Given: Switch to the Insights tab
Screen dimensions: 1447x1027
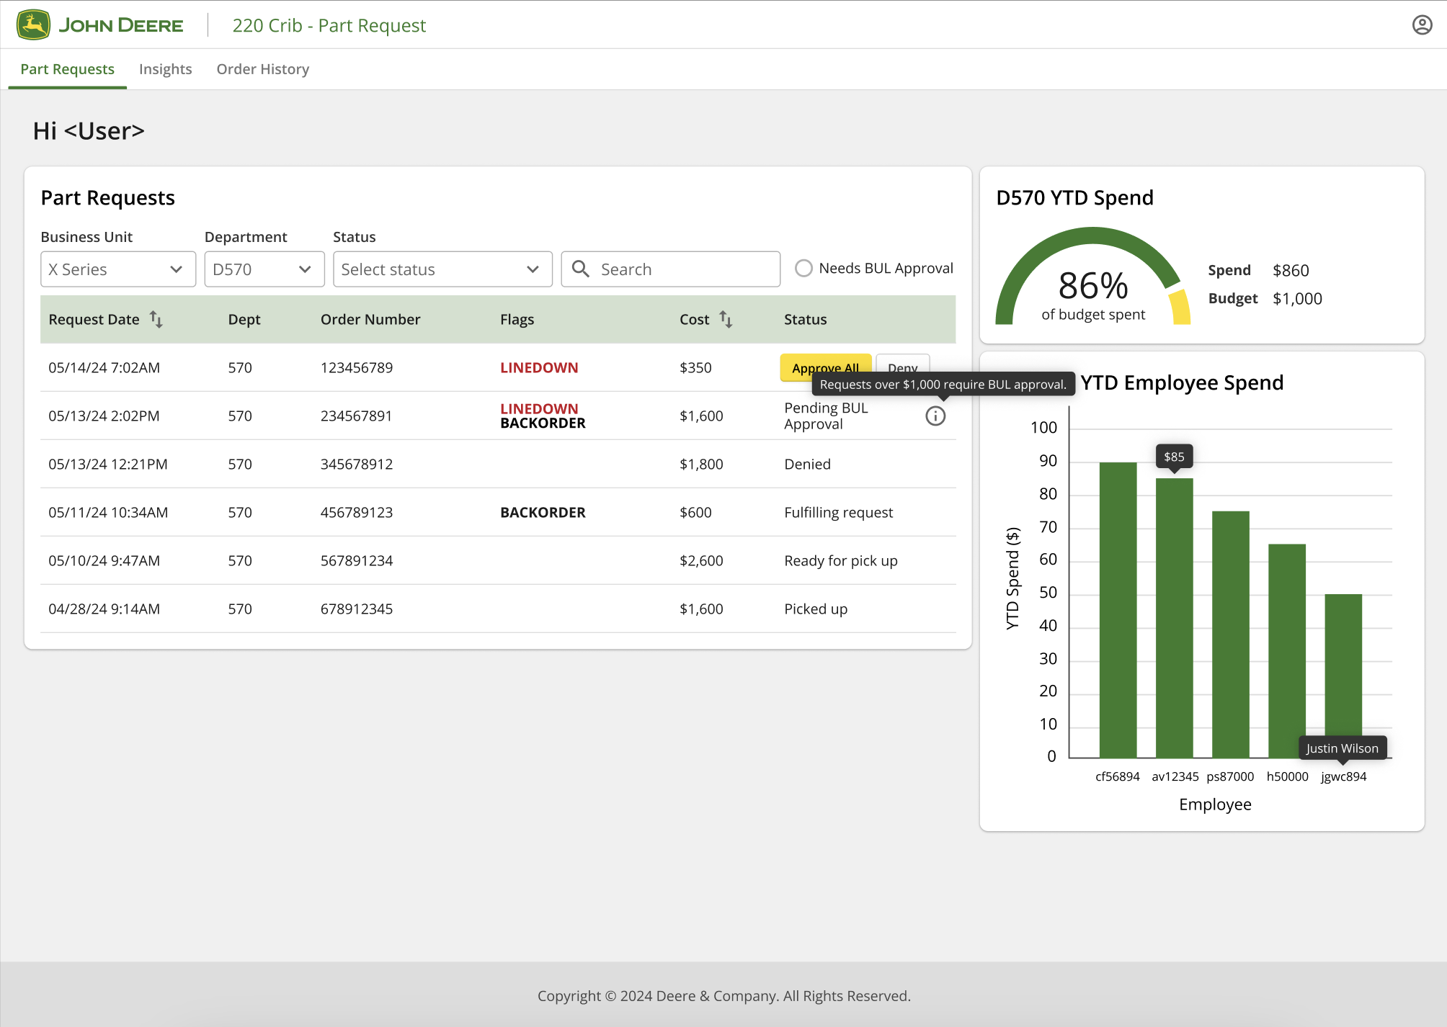Looking at the screenshot, I should click(165, 69).
